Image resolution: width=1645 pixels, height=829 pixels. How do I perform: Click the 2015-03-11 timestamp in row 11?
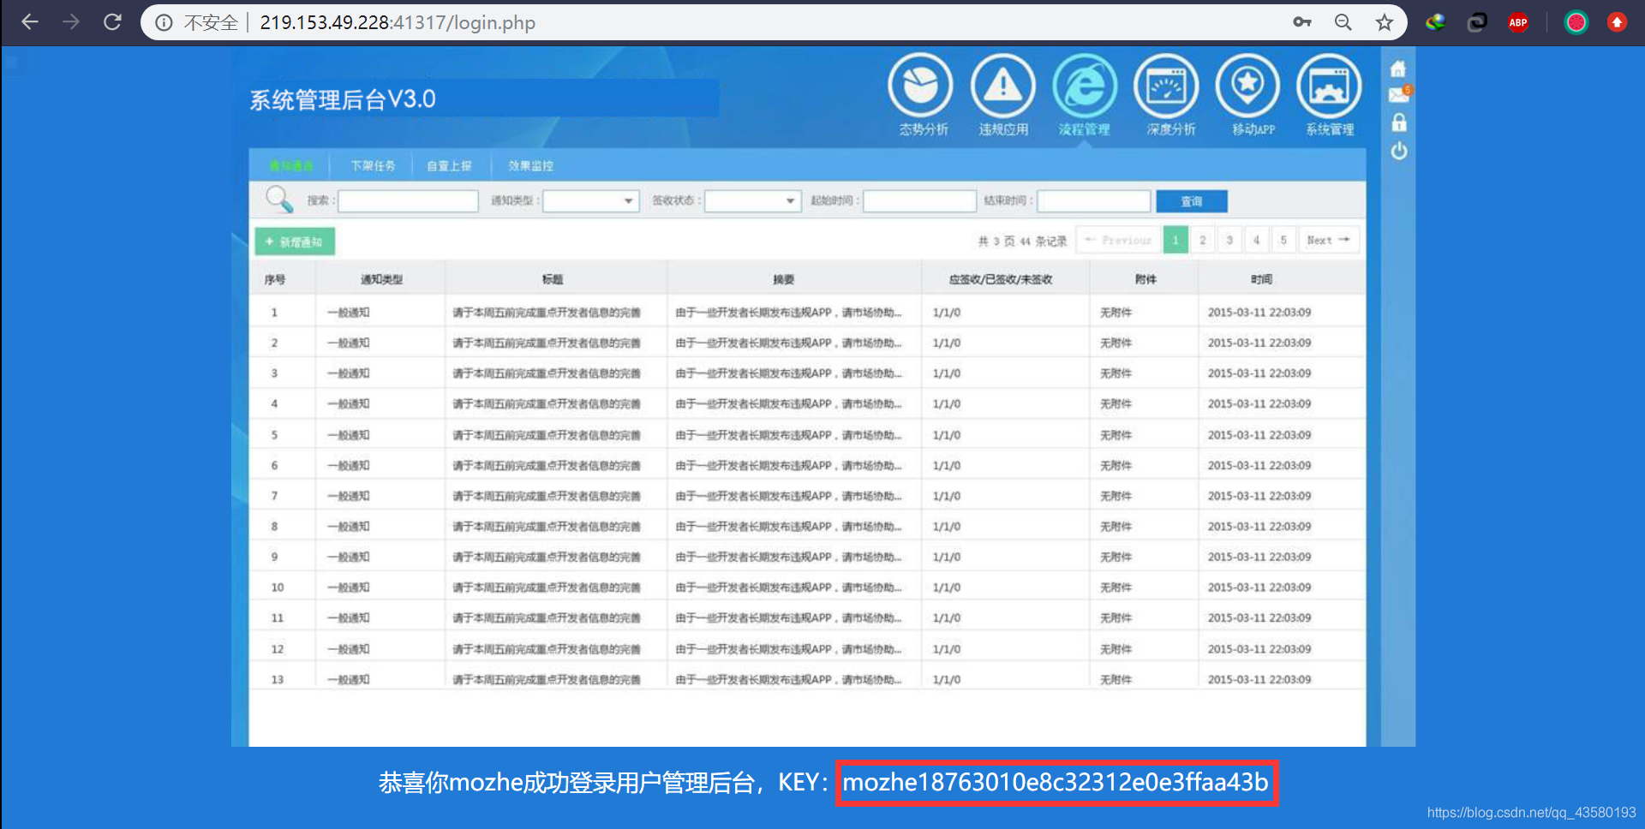1259,617
